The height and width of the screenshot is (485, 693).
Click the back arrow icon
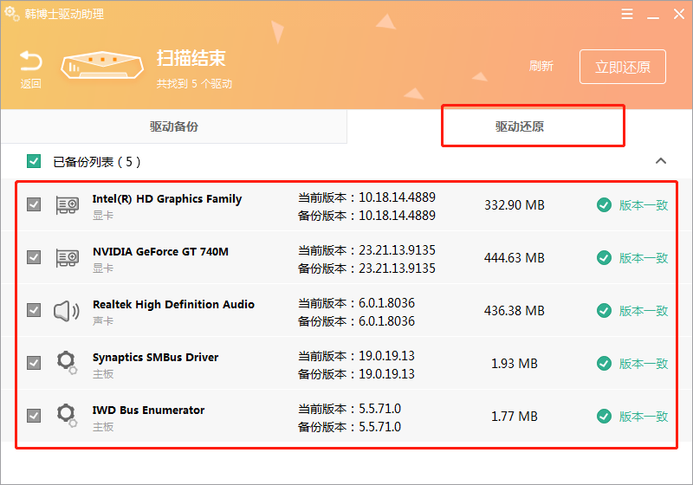(x=31, y=62)
